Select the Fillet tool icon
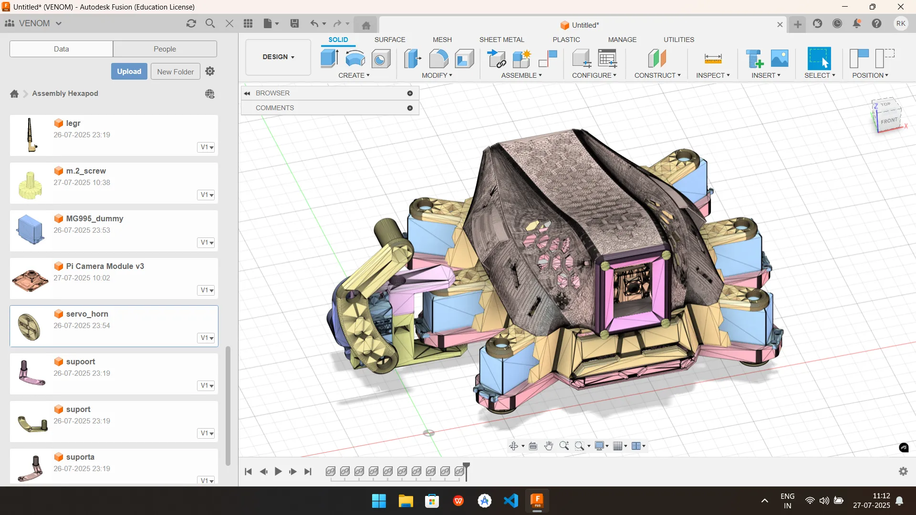The image size is (916, 515). 438,59
